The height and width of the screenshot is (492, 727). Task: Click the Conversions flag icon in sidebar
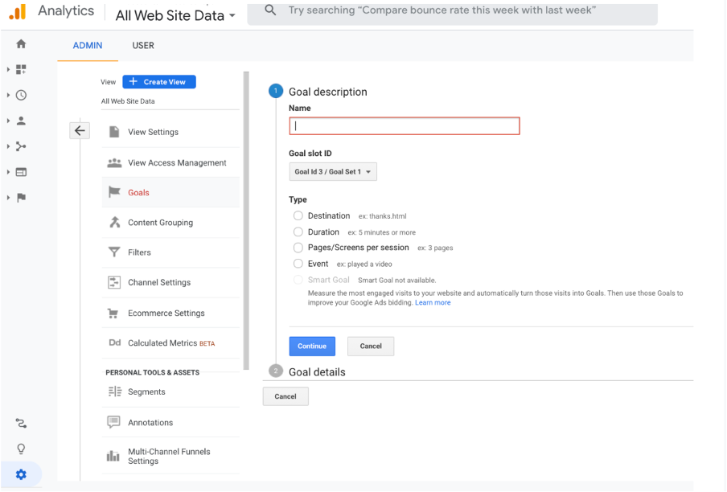(21, 198)
